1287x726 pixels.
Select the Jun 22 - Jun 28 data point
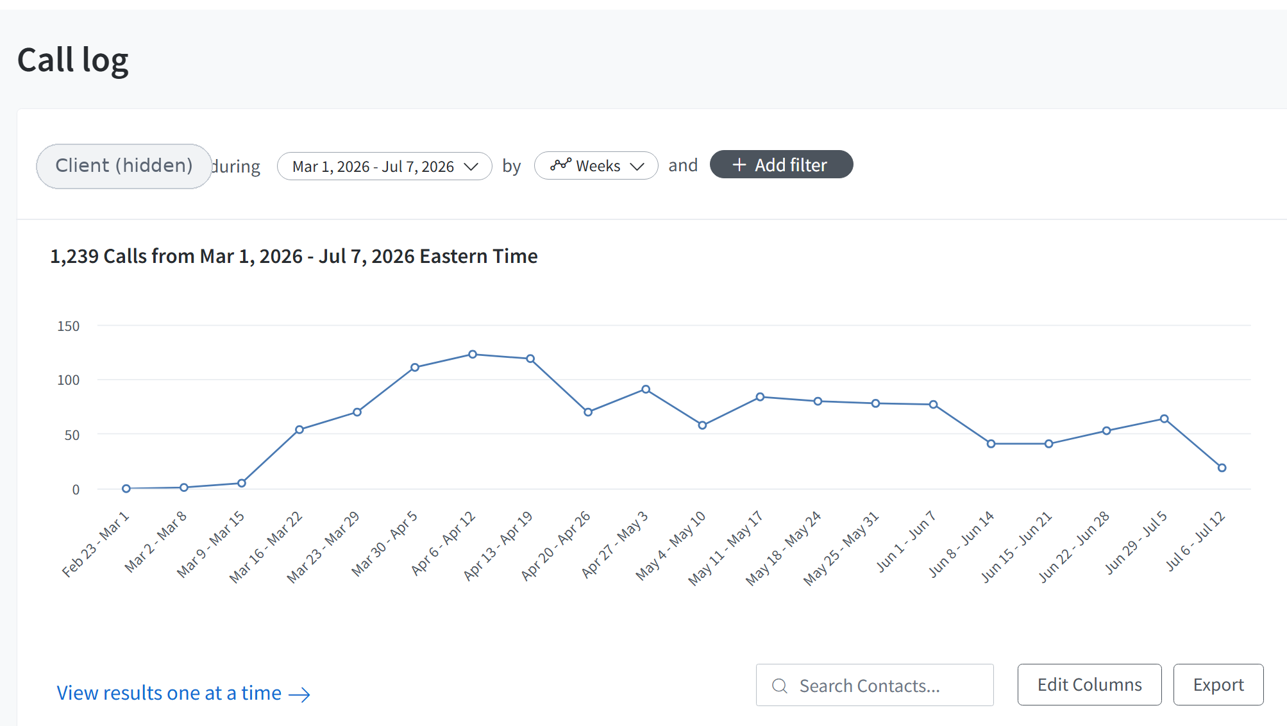click(x=1106, y=431)
